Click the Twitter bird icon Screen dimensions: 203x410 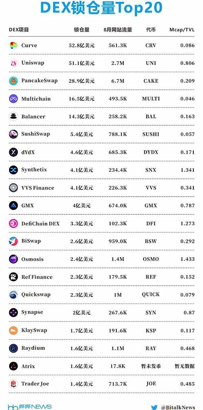pyautogui.click(x=154, y=407)
